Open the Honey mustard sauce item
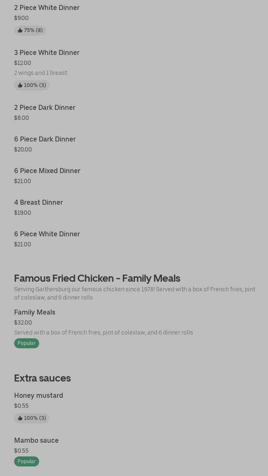This screenshot has height=476, width=268. pos(39,395)
